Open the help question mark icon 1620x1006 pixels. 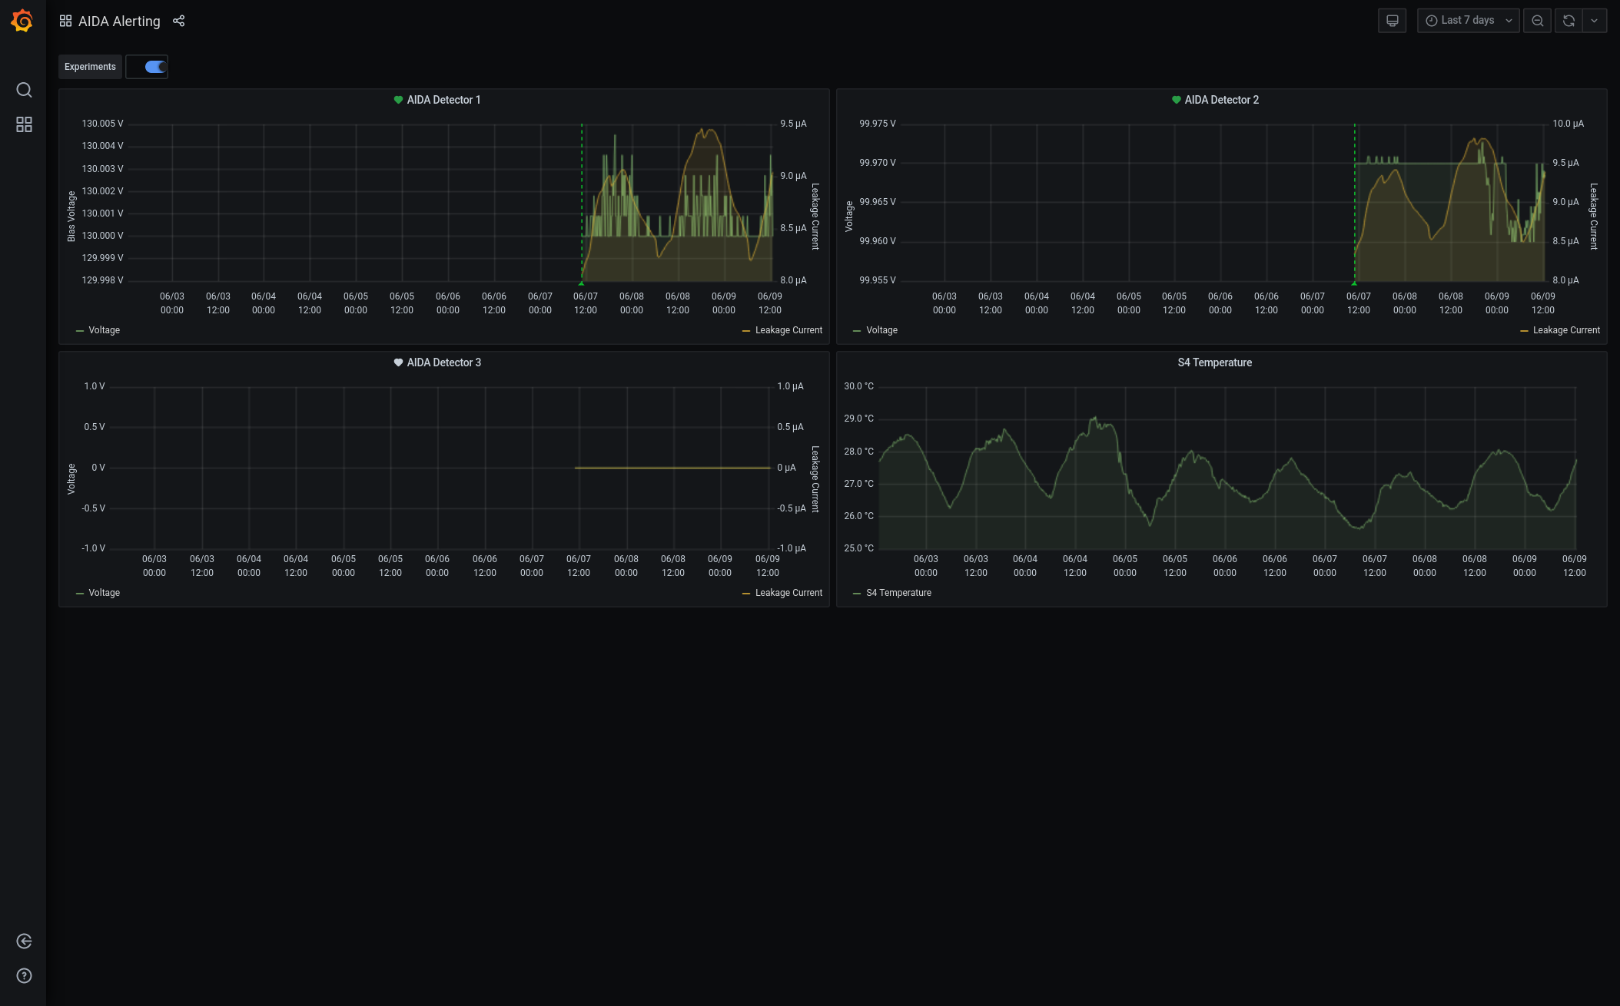pyautogui.click(x=24, y=976)
